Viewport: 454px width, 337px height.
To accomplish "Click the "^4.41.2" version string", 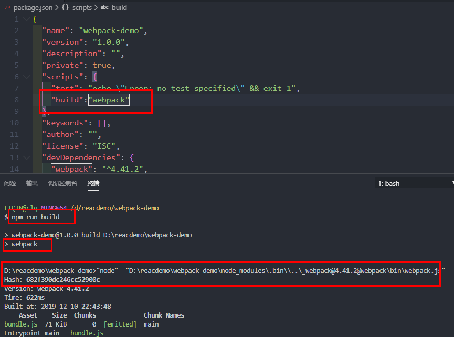I will 122,169.
